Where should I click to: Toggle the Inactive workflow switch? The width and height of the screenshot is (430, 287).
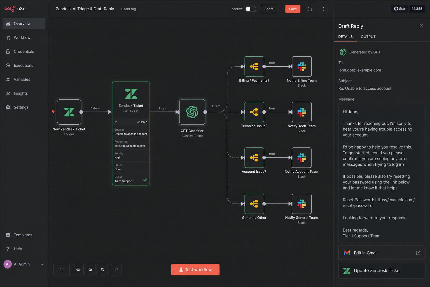tap(251, 9)
